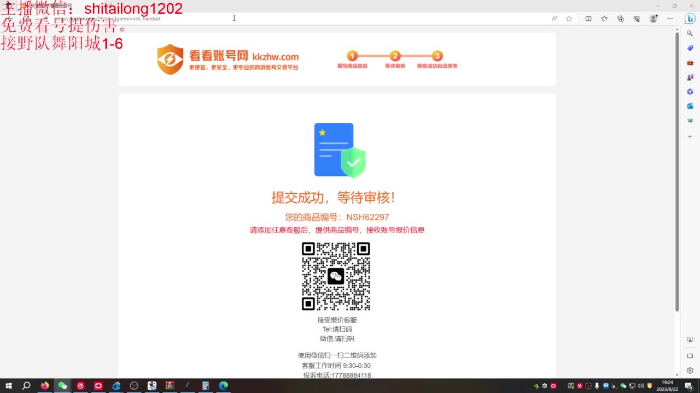Open Edge Settings and more menu
700x393 pixels.
670,19
